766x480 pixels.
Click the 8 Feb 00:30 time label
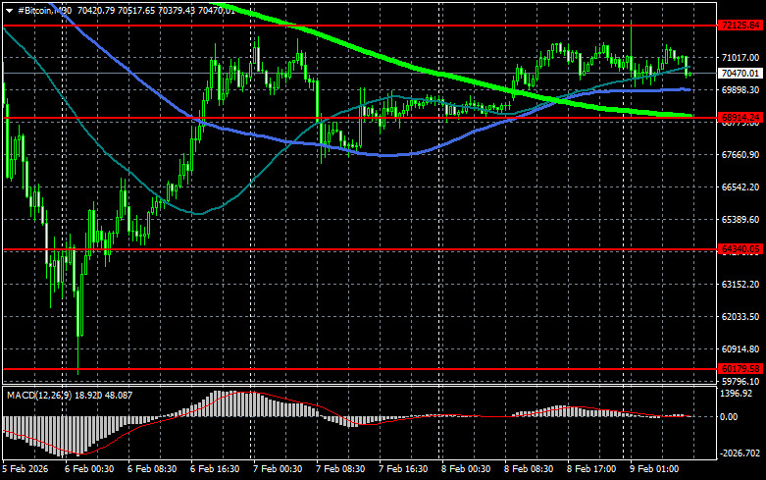coord(466,469)
